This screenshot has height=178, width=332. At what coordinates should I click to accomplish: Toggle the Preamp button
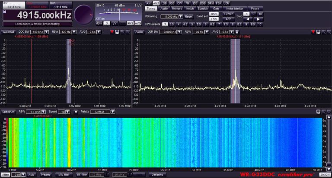[x=46, y=175]
